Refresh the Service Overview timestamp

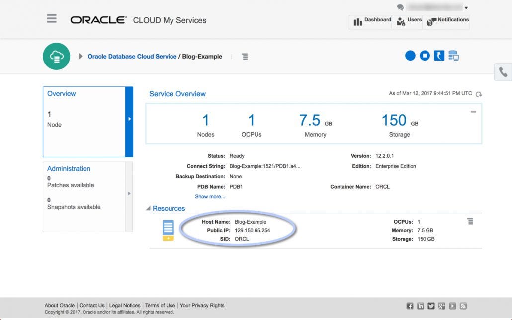pos(479,94)
